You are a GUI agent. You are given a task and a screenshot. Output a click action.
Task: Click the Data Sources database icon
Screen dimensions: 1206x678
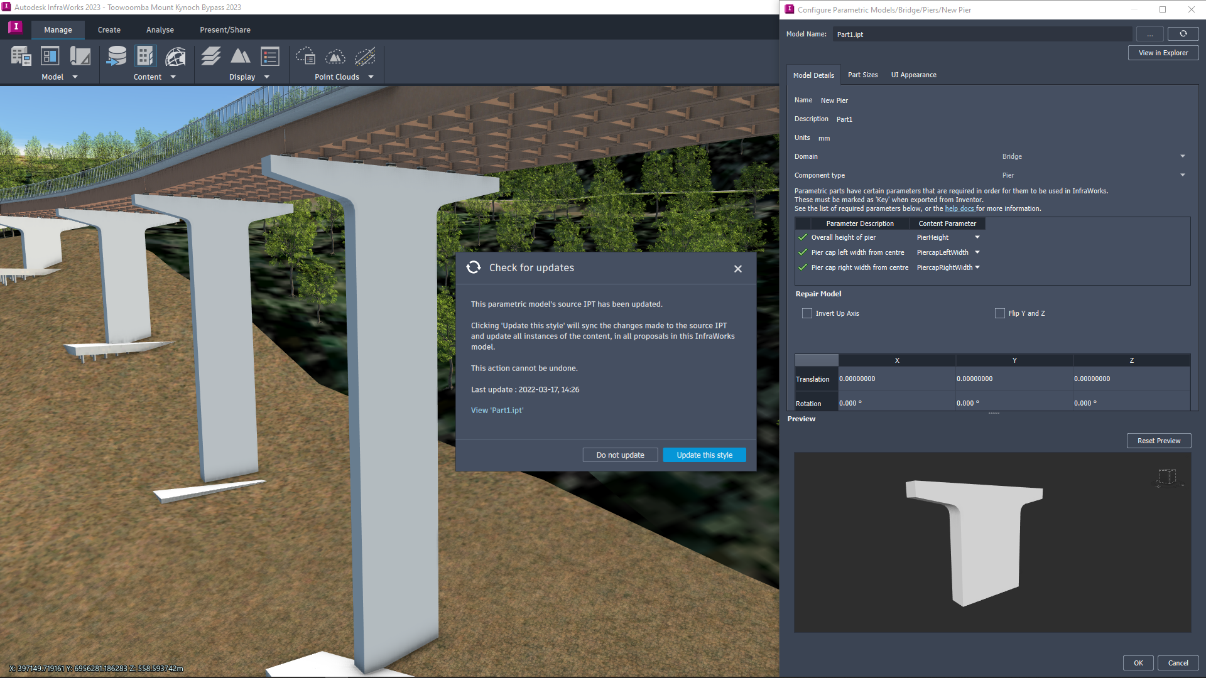116,56
